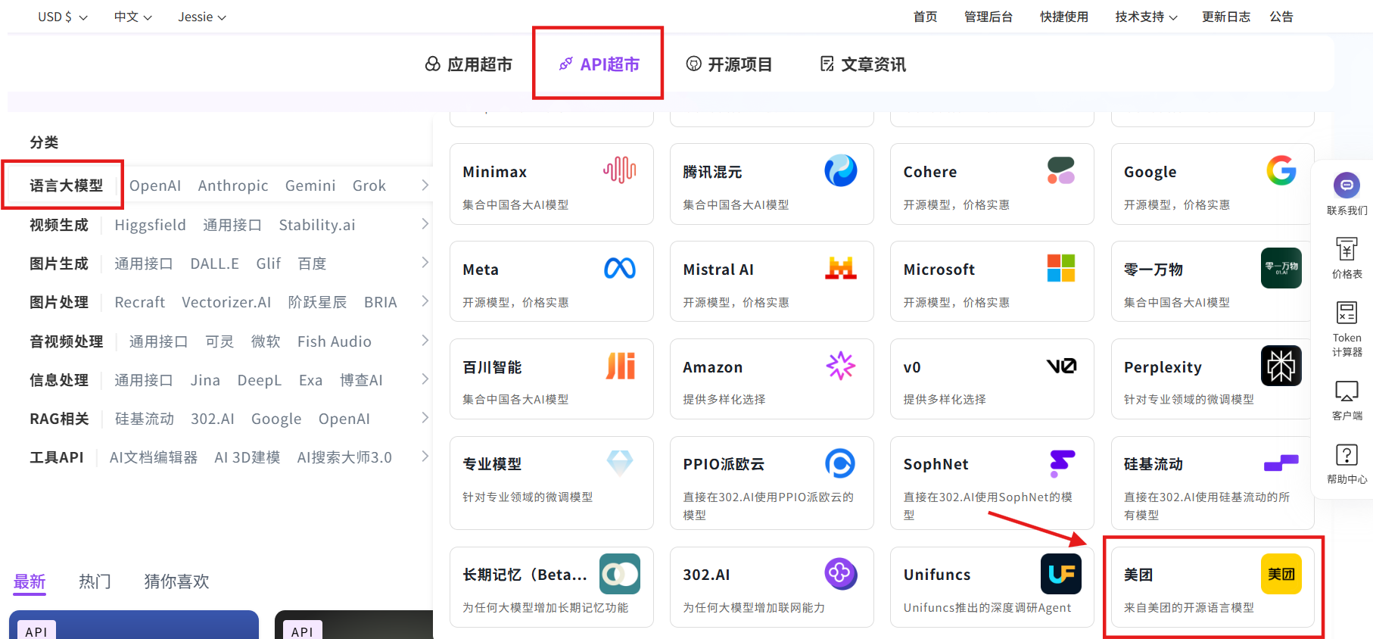Screen dimensions: 1373x639
Task: Click the 长期记忆 teal logo icon
Action: (620, 574)
